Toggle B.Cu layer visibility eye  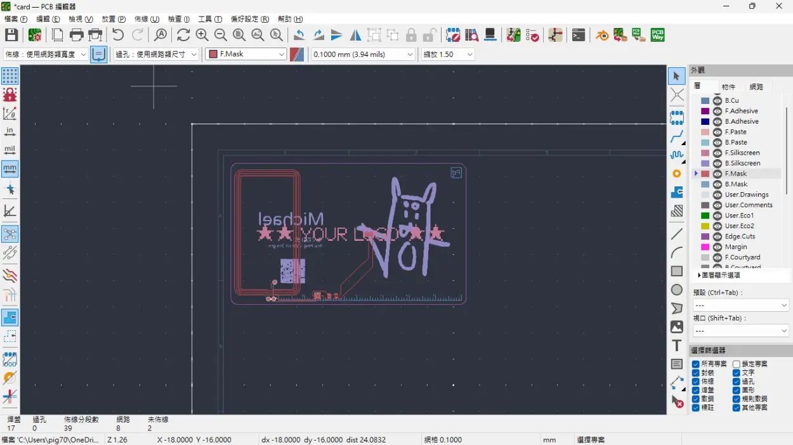point(718,100)
